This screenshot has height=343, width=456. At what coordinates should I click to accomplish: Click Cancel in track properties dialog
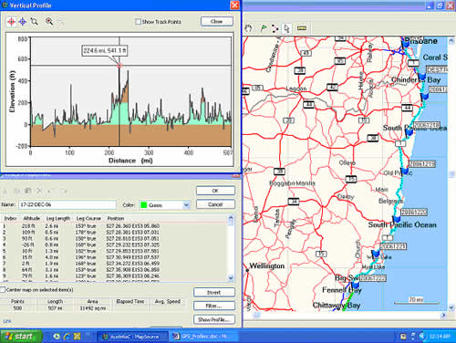(x=215, y=204)
